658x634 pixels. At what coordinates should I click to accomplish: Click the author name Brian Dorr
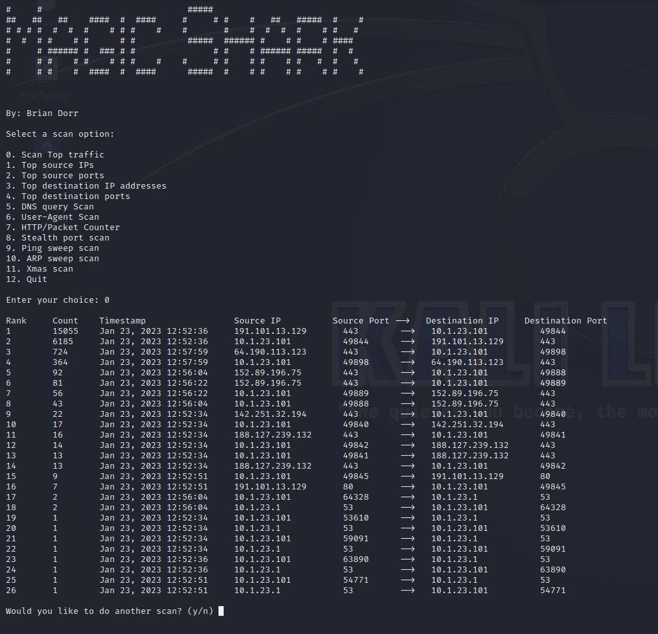point(52,113)
